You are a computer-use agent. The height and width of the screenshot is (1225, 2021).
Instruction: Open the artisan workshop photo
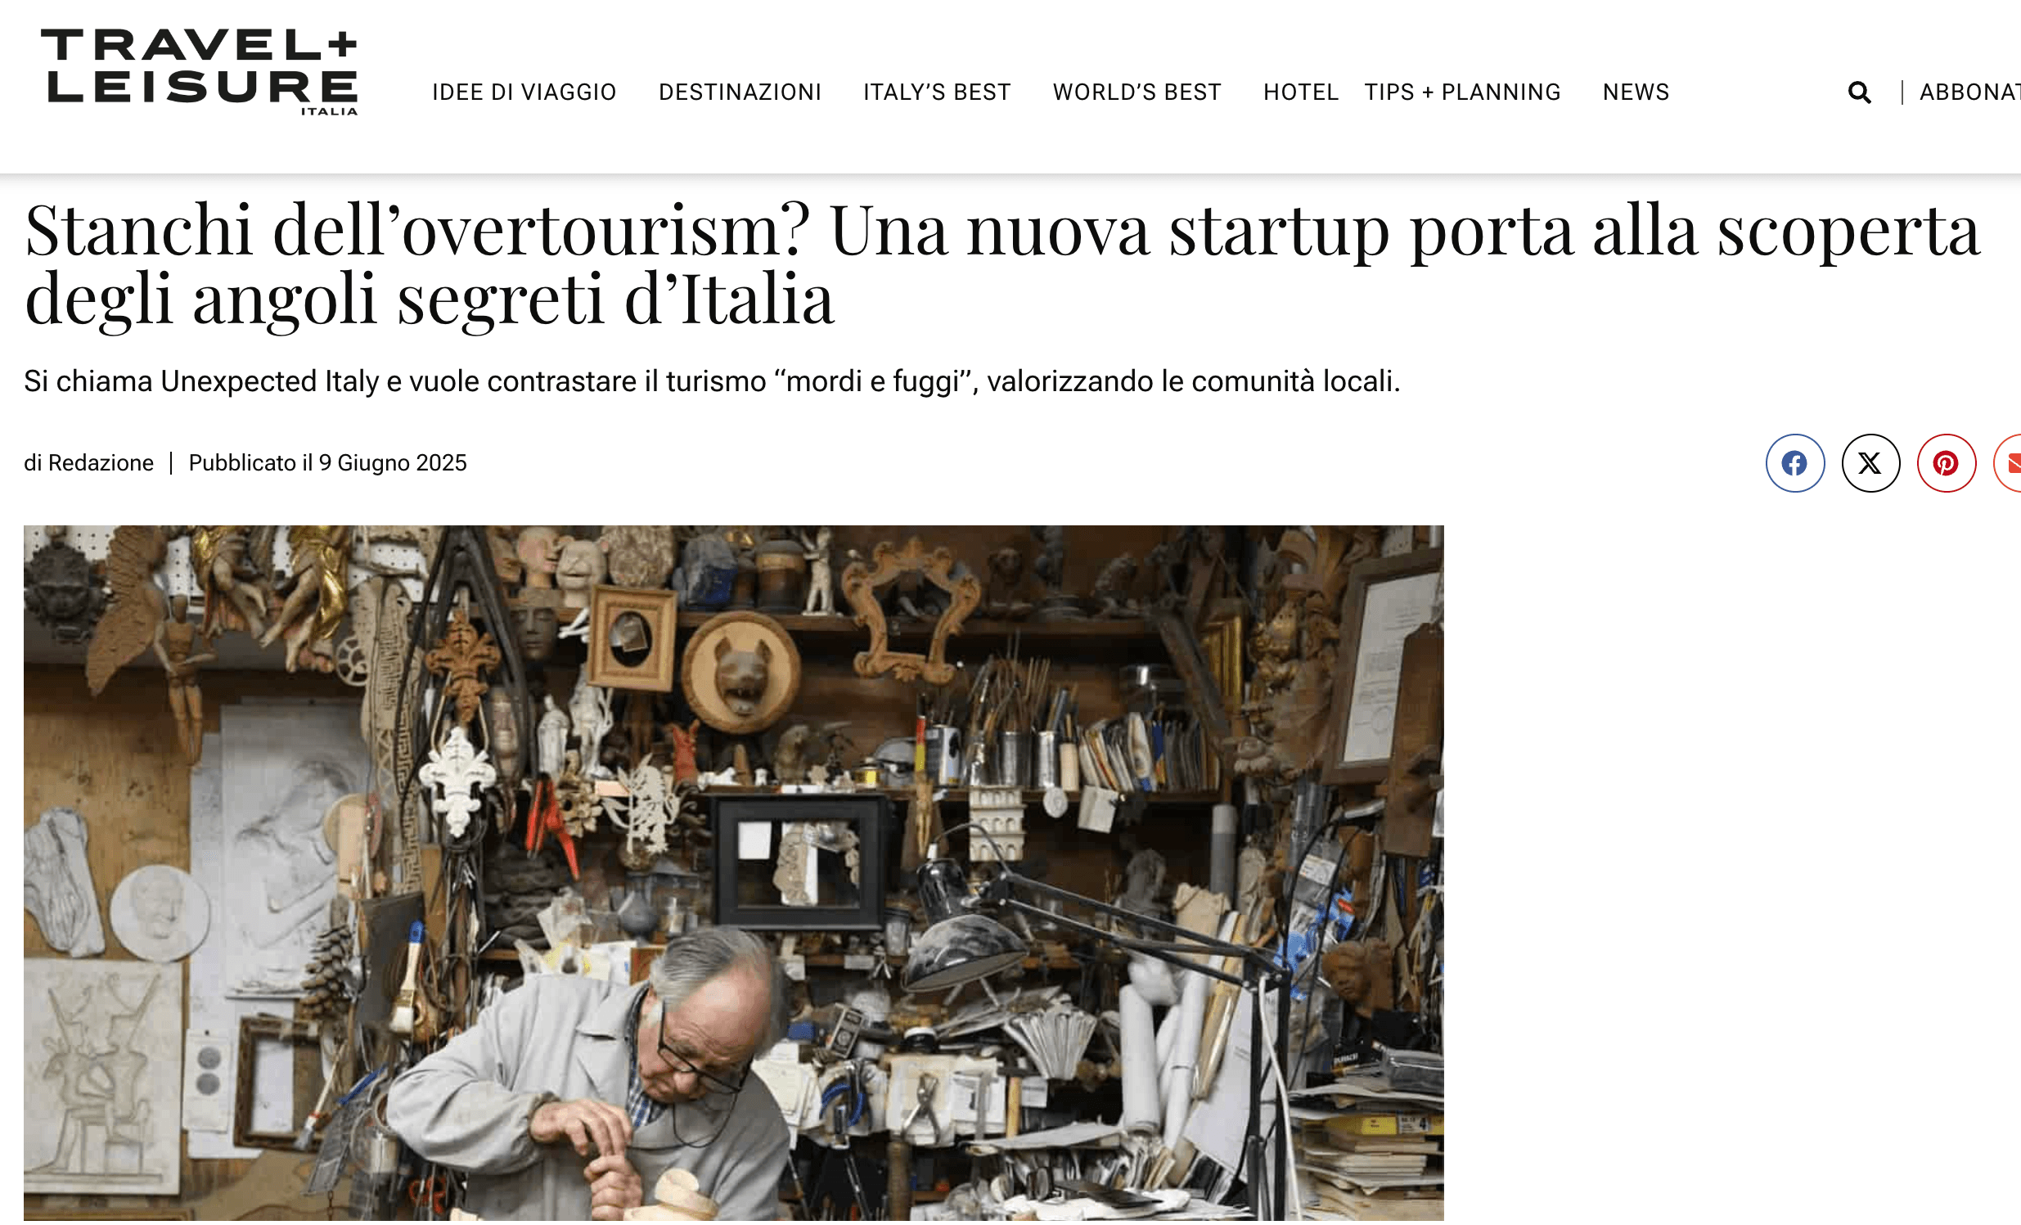[x=733, y=875]
